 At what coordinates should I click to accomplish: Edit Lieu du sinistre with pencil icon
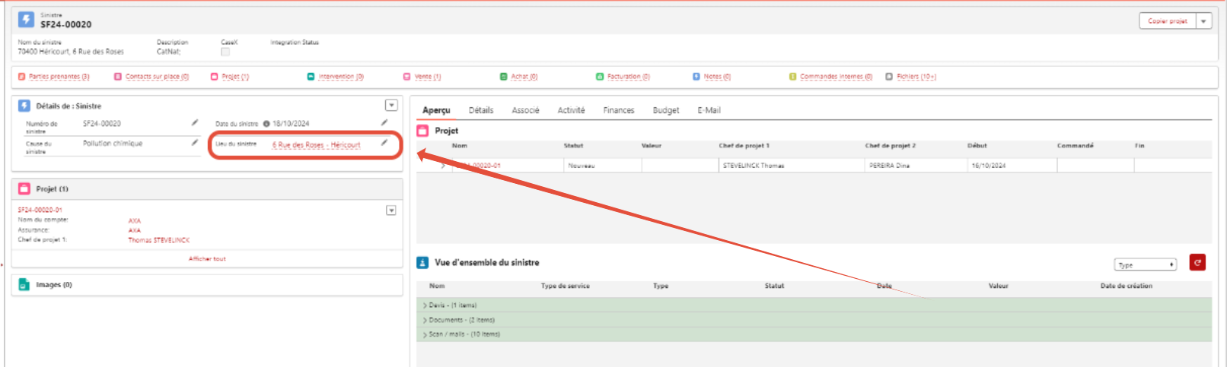click(384, 142)
